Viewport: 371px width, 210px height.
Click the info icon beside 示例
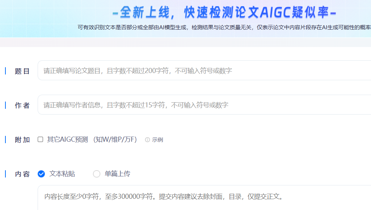[147, 140]
